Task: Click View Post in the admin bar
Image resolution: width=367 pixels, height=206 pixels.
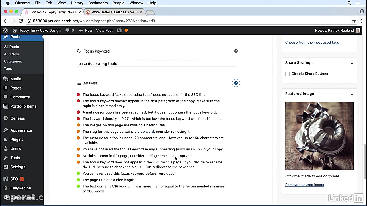Action: click(x=104, y=30)
